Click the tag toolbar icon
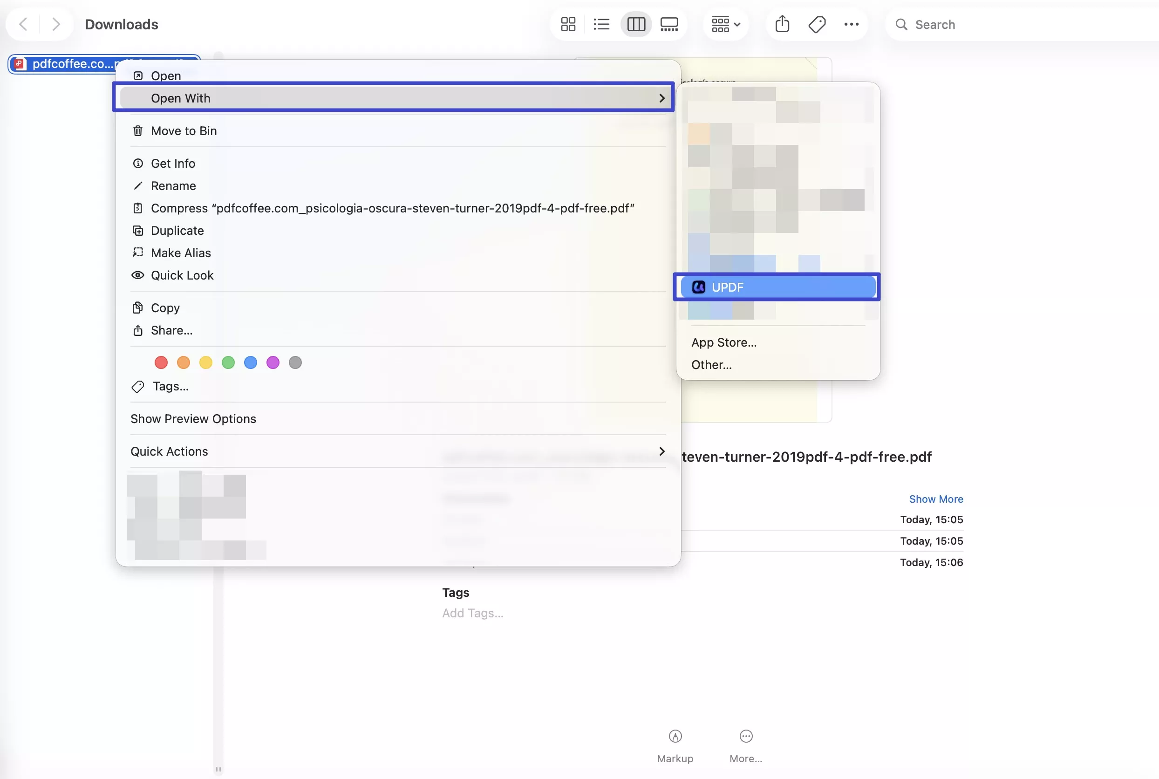This screenshot has height=779, width=1159. [817, 24]
